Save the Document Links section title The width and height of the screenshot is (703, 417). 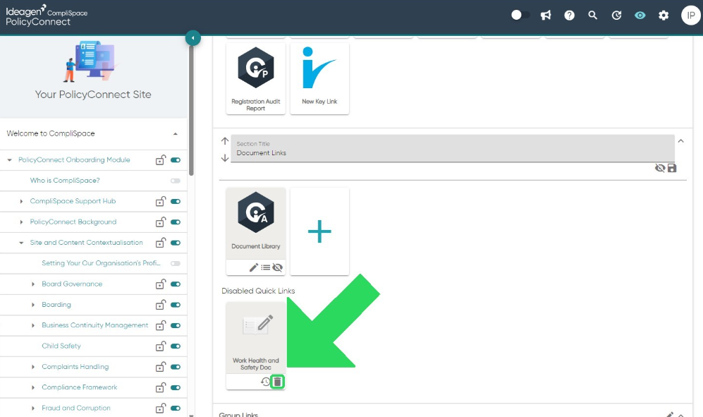tap(671, 168)
